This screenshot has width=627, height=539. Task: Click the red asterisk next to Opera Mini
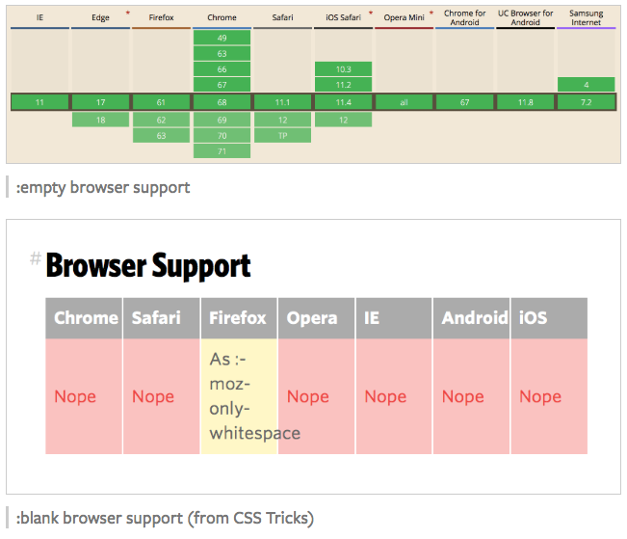pos(431,14)
